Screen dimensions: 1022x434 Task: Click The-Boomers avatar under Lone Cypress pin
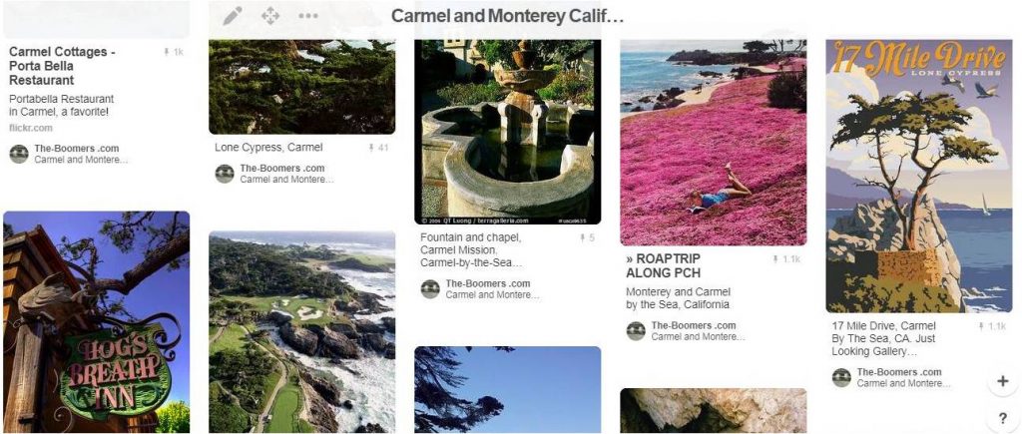(x=225, y=174)
